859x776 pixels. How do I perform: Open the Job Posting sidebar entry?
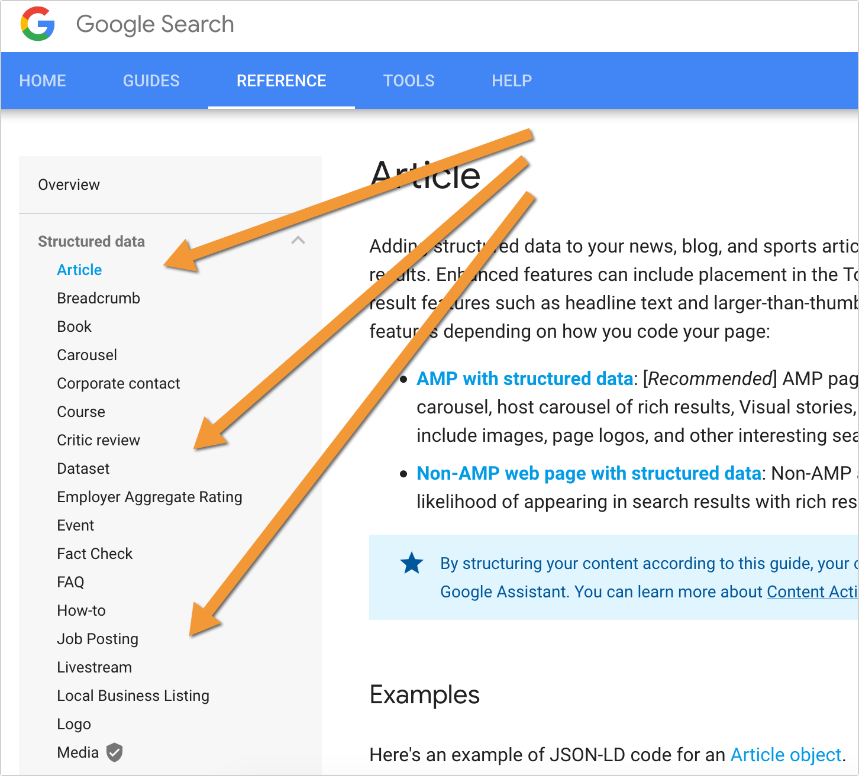(x=97, y=639)
